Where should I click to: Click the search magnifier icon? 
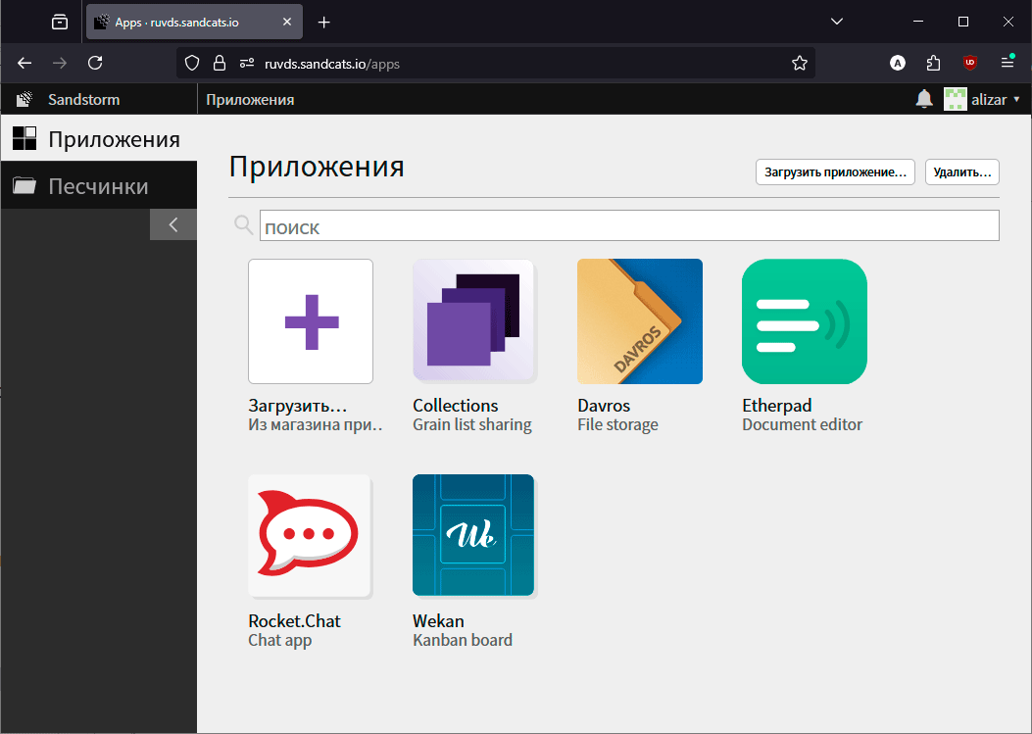click(x=243, y=225)
